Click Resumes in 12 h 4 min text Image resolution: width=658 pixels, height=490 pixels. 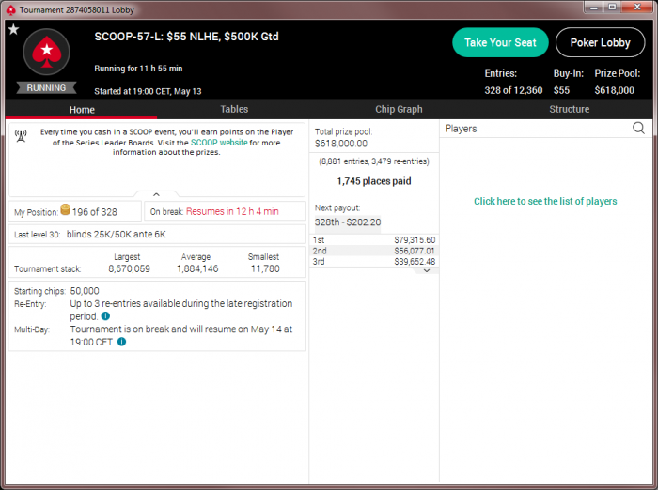click(x=232, y=211)
